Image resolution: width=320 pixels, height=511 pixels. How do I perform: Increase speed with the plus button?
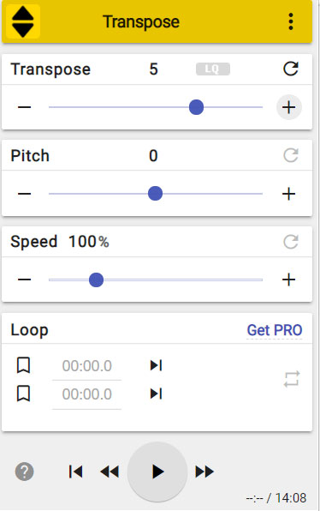click(x=289, y=280)
